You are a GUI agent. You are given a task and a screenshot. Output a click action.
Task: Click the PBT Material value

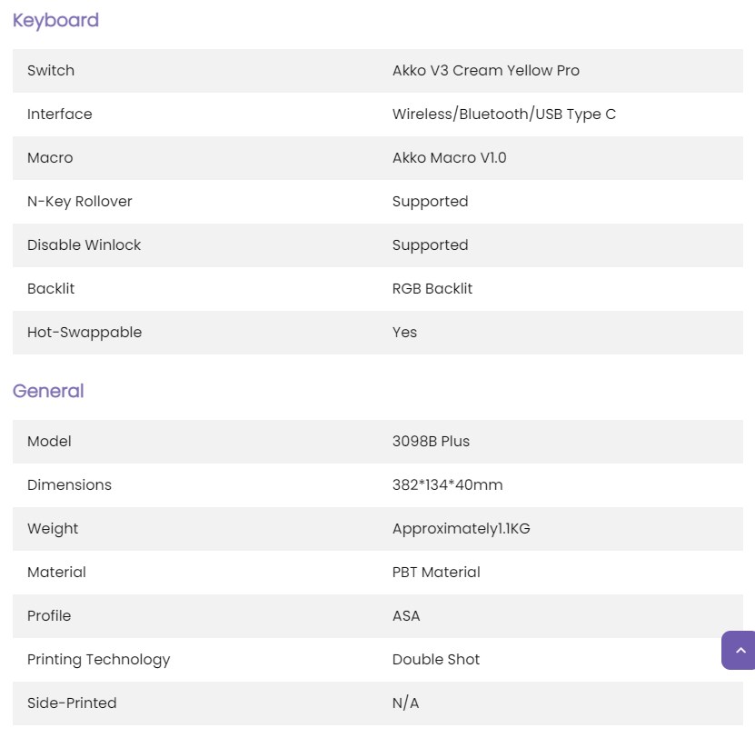(x=436, y=573)
